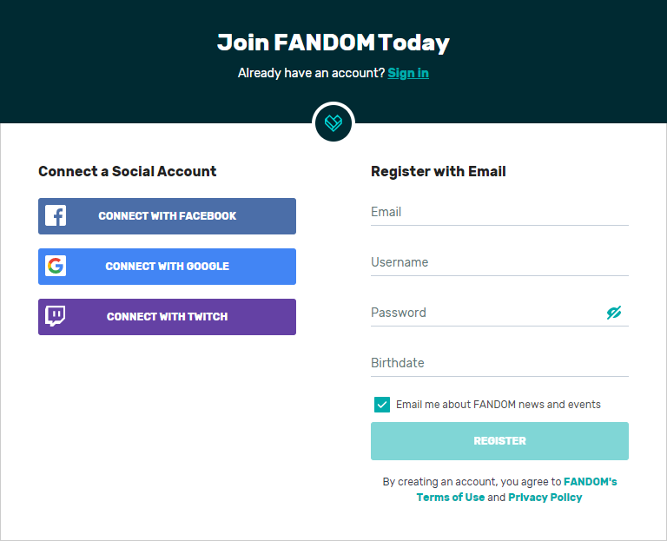This screenshot has width=667, height=541.
Task: Click the 'Join FANDOM Today' heading
Action: click(x=333, y=42)
